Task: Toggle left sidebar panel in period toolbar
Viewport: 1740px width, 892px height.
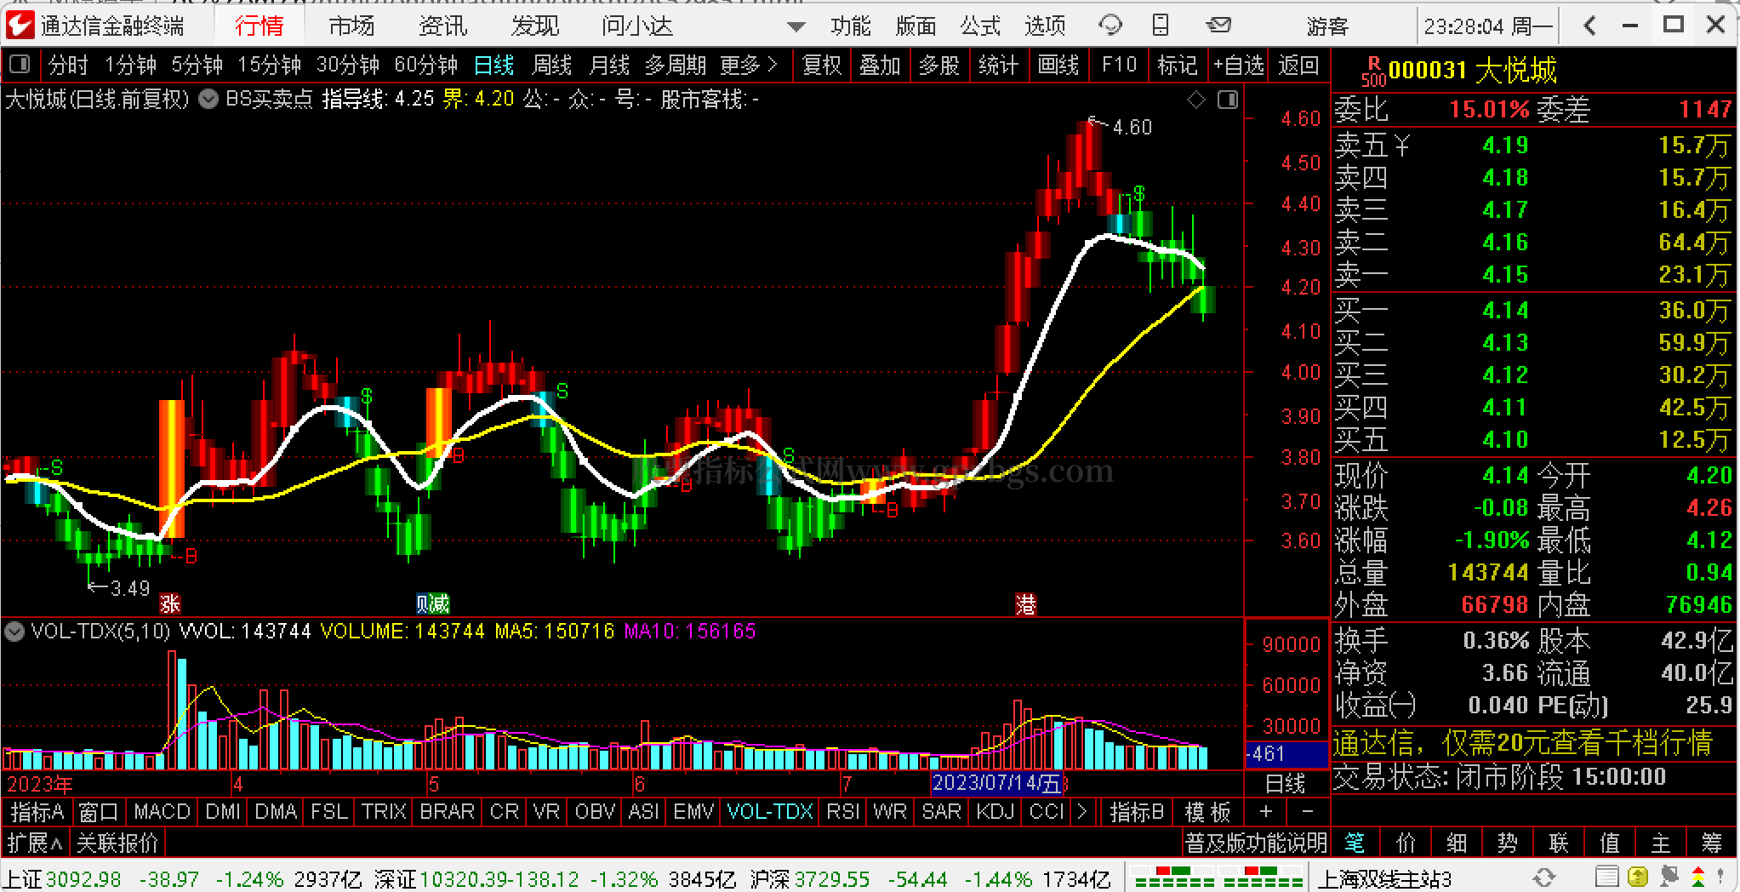Action: [x=20, y=65]
